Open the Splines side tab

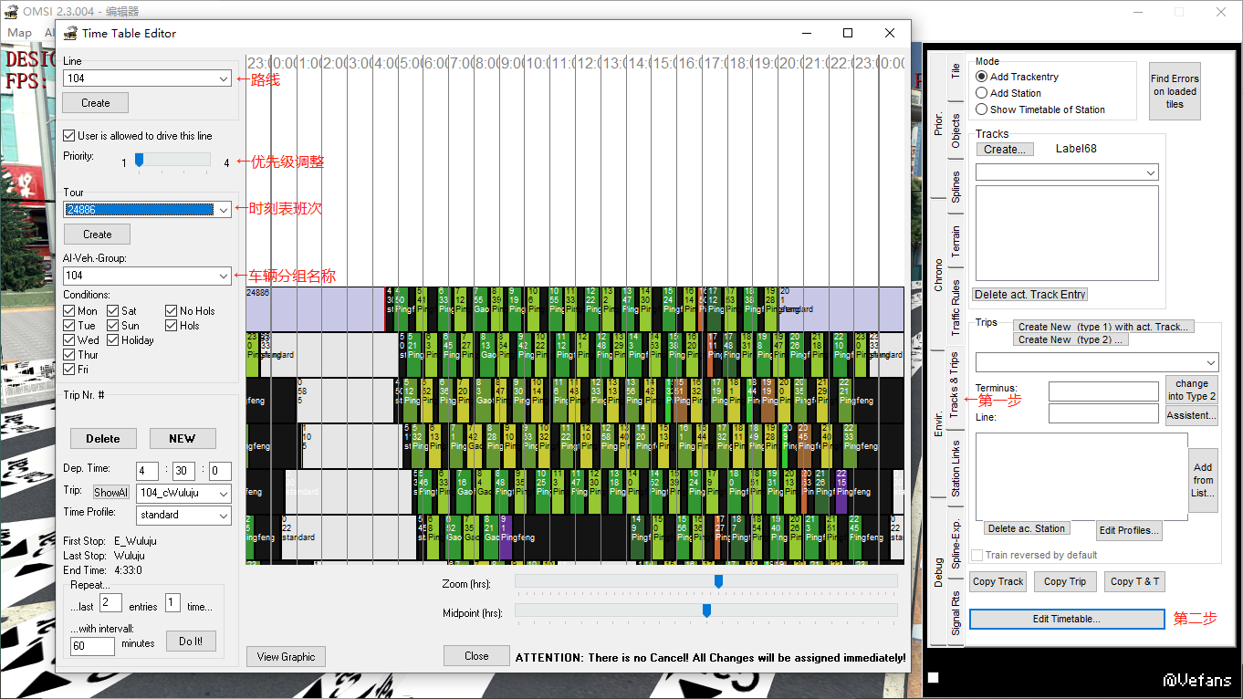(x=955, y=186)
